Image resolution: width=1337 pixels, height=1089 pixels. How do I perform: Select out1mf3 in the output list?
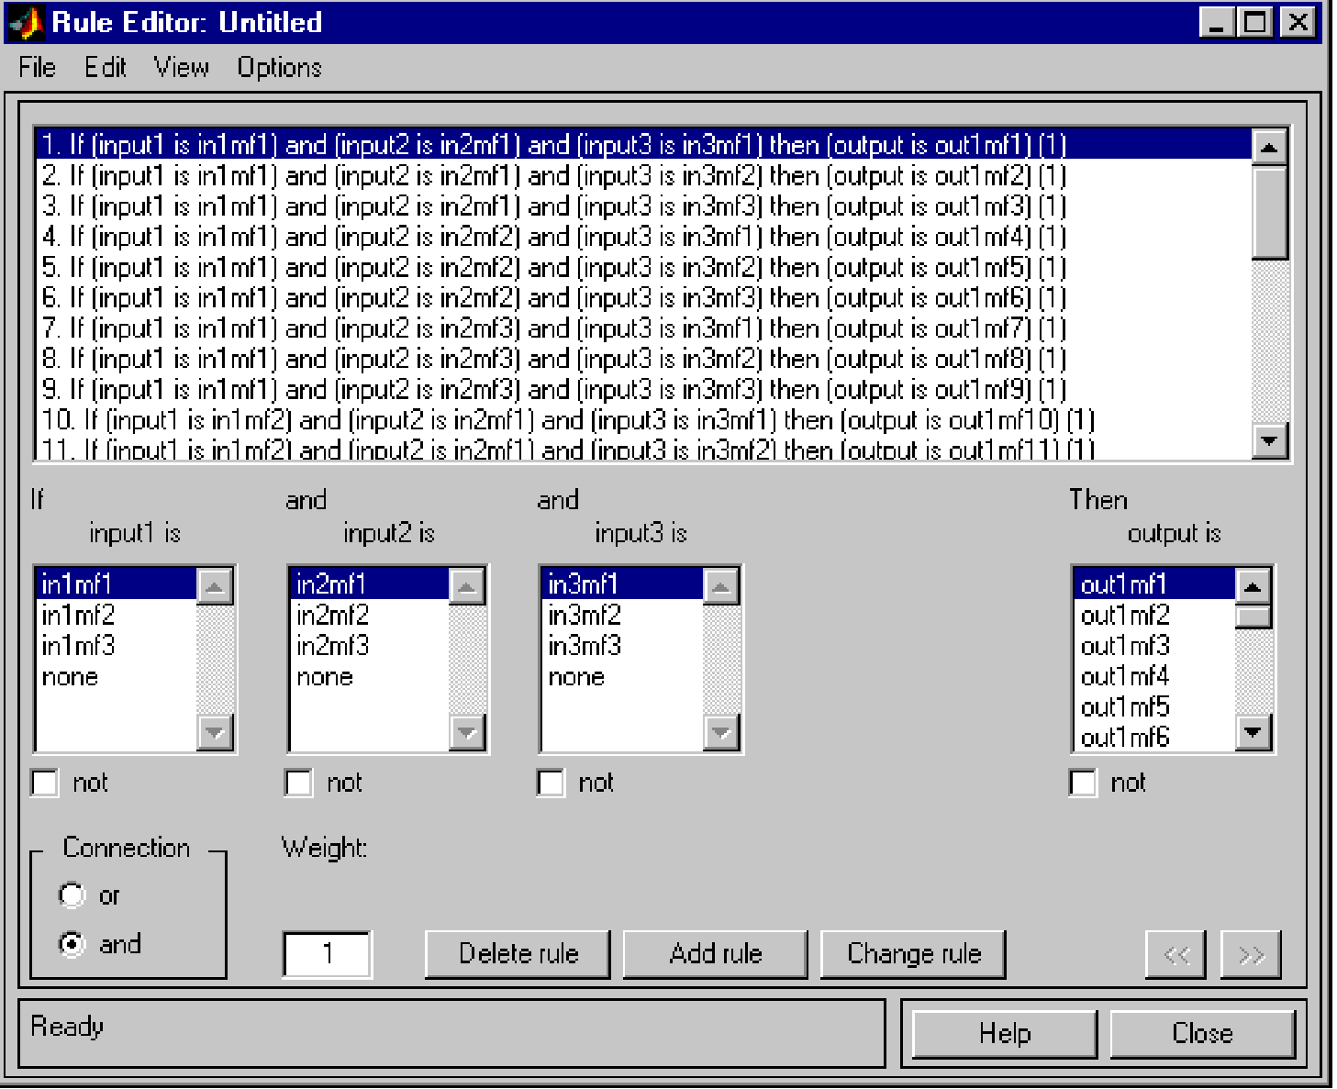coord(1154,646)
